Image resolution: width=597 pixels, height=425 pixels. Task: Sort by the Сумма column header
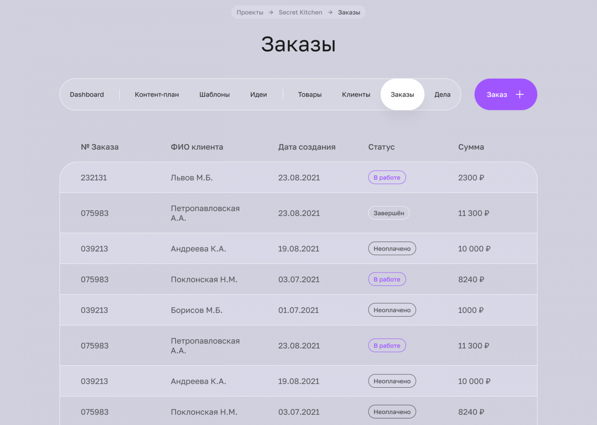click(x=471, y=147)
